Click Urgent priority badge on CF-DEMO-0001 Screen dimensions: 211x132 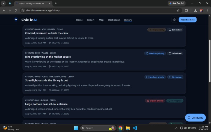[155, 101]
